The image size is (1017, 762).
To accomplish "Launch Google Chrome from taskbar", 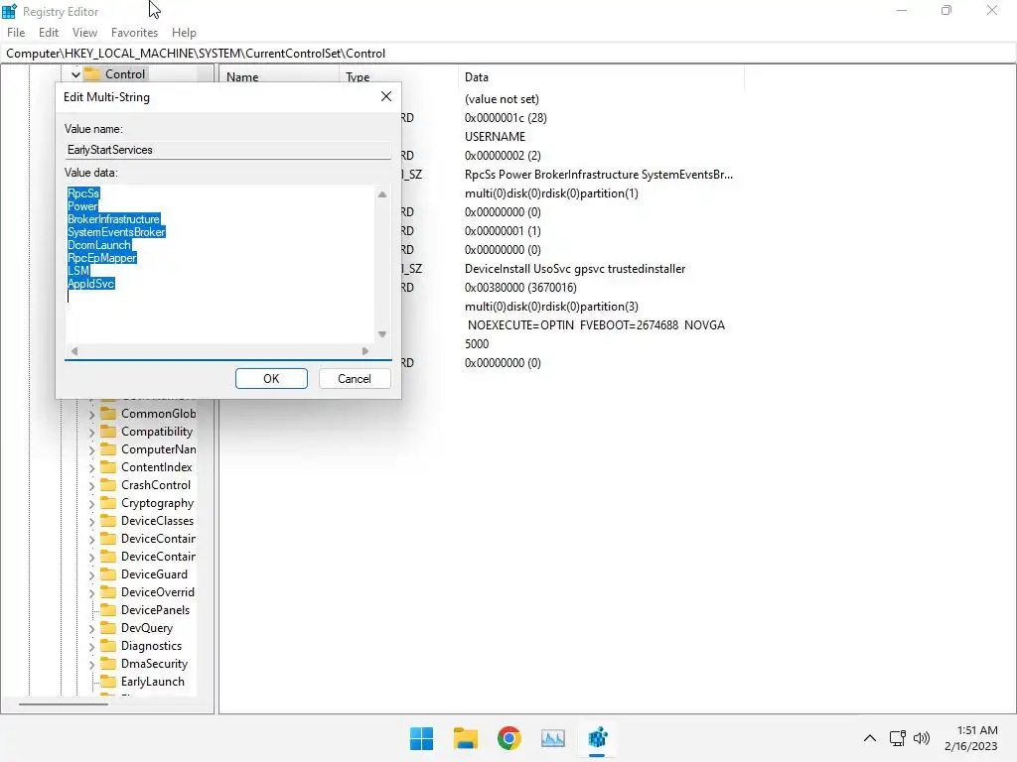I will pos(509,738).
